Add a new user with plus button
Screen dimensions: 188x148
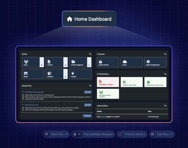(42, 62)
